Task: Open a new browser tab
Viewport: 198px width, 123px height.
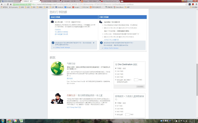Action: coord(122,1)
